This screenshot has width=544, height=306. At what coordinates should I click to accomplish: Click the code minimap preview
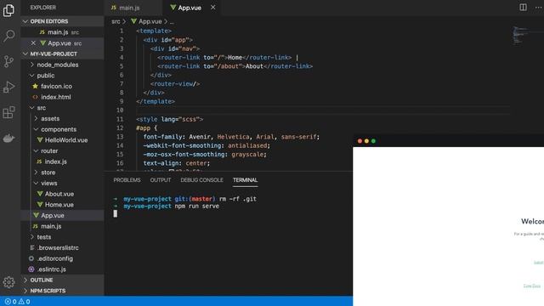(520, 35)
